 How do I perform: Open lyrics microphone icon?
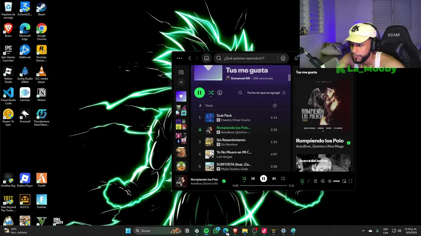click(x=309, y=181)
